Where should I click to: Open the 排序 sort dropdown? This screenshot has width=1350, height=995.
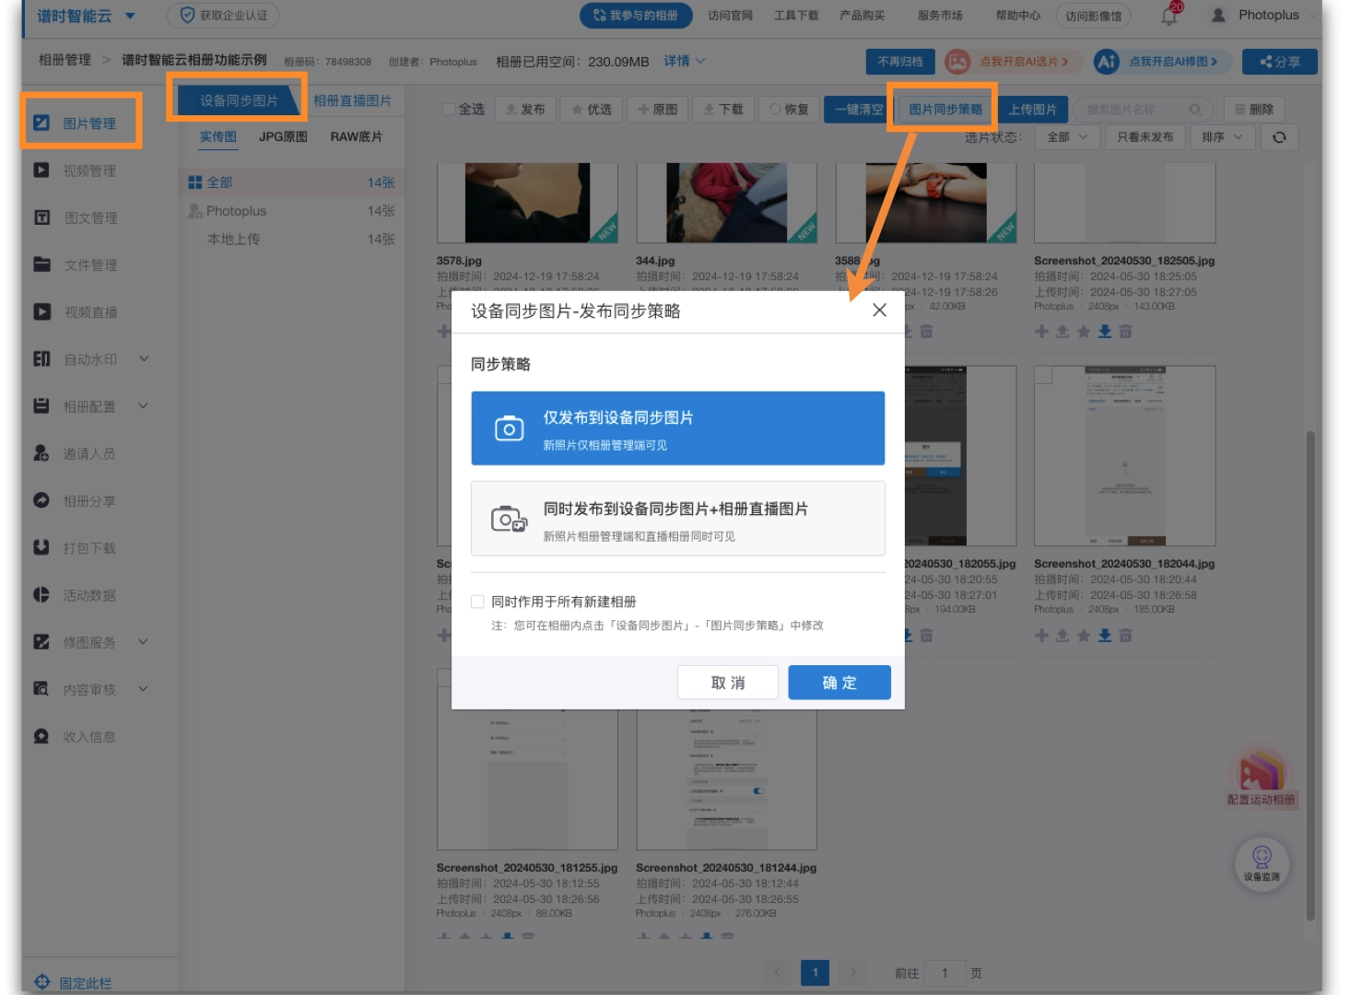(1222, 137)
